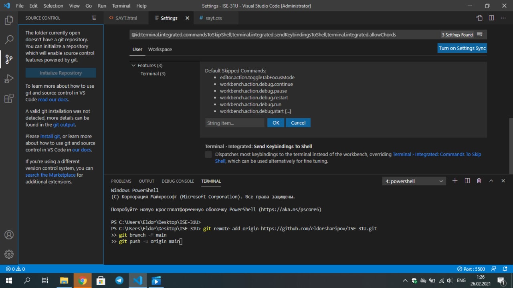Image resolution: width=513 pixels, height=288 pixels.
Task: Open Source Control views and more actions
Action: coord(94,18)
